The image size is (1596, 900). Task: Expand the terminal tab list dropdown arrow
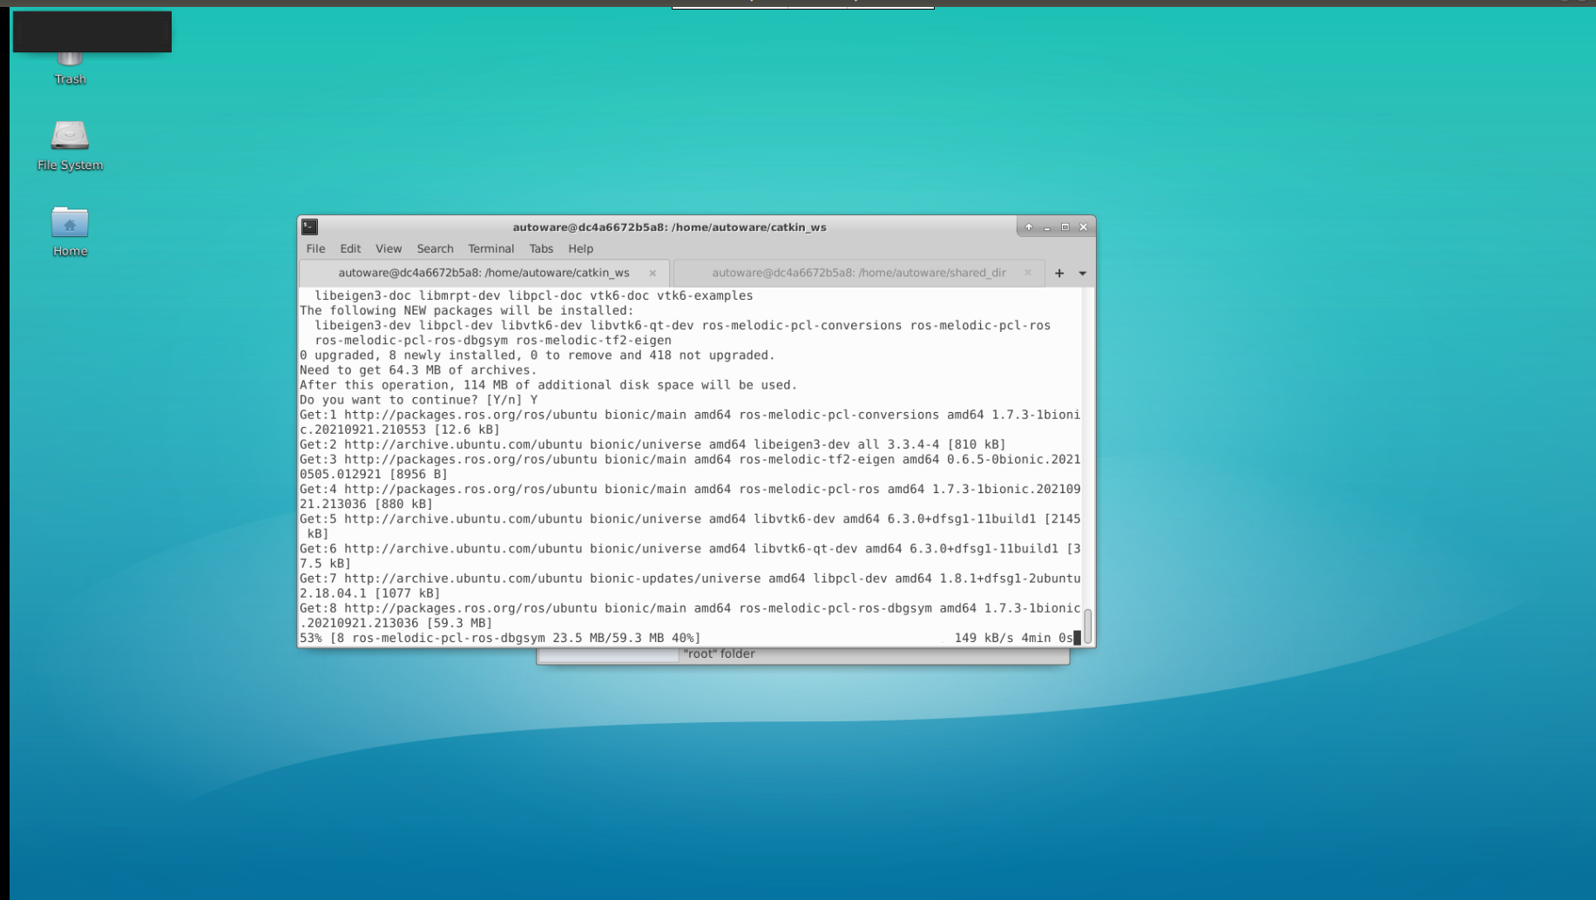point(1083,273)
